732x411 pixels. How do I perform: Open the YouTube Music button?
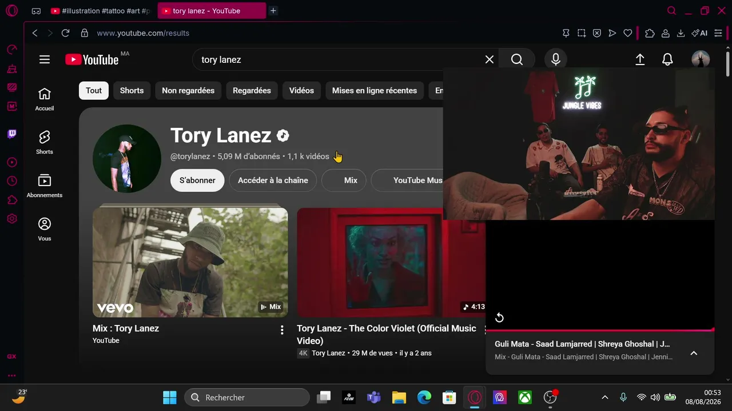tap(407, 180)
